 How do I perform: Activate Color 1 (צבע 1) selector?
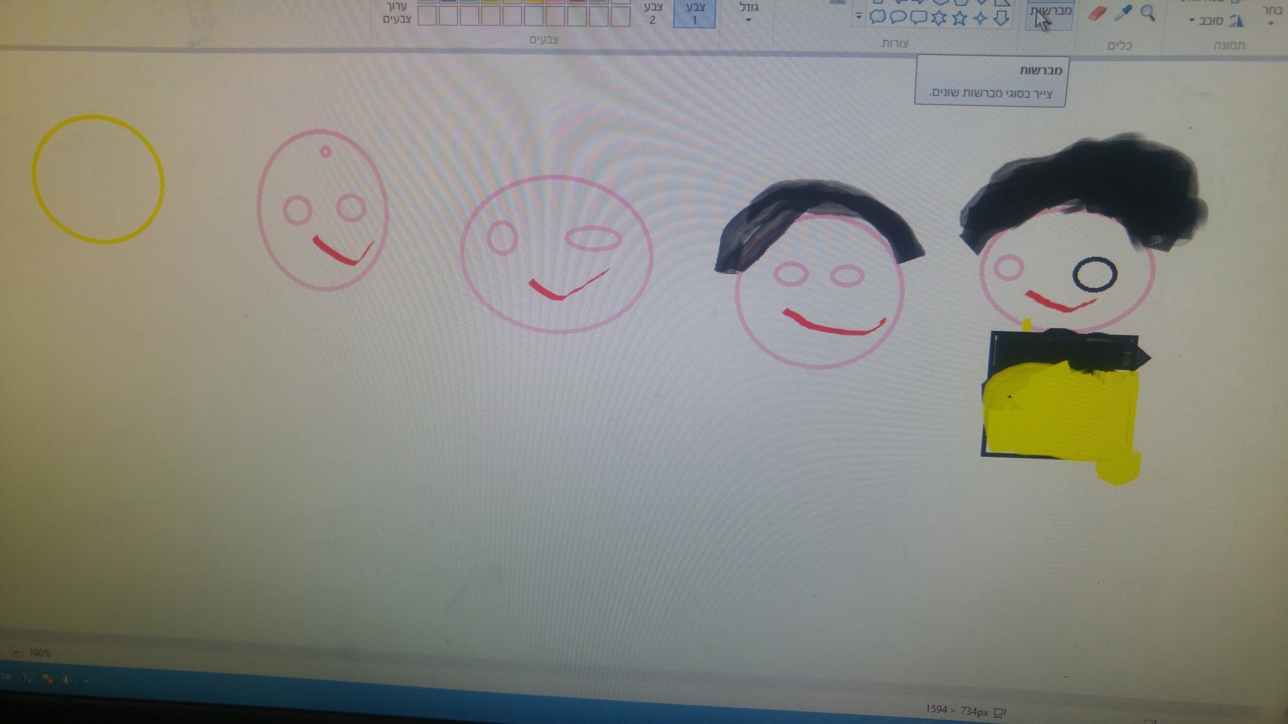pyautogui.click(x=694, y=14)
